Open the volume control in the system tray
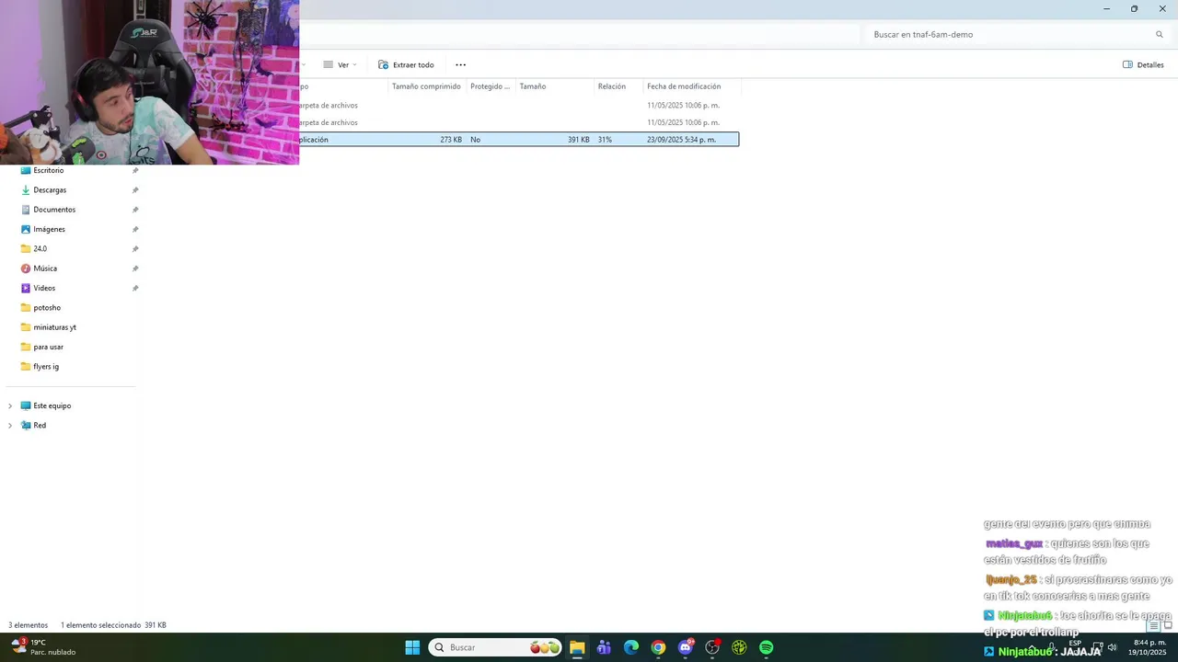Screen dimensions: 1178x662 click(1113, 647)
